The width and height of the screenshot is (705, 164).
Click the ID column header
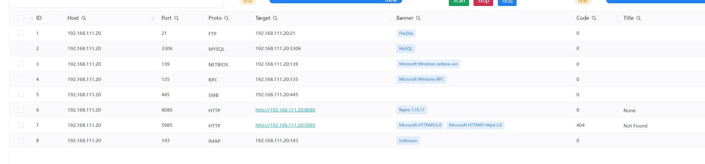[x=39, y=18]
